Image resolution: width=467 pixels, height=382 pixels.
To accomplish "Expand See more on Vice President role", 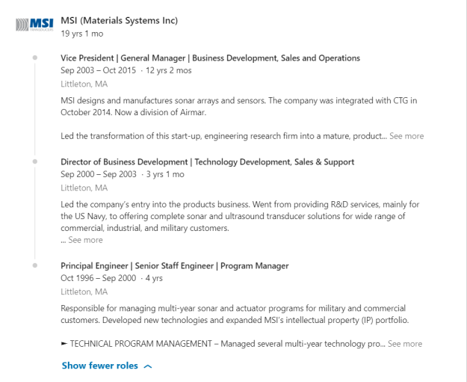I will coord(406,136).
